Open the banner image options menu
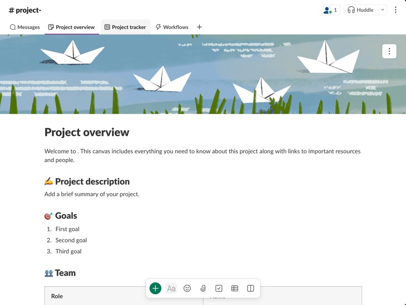406x305 pixels. click(389, 51)
